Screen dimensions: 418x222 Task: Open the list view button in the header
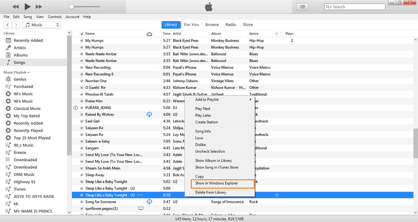(302, 7)
